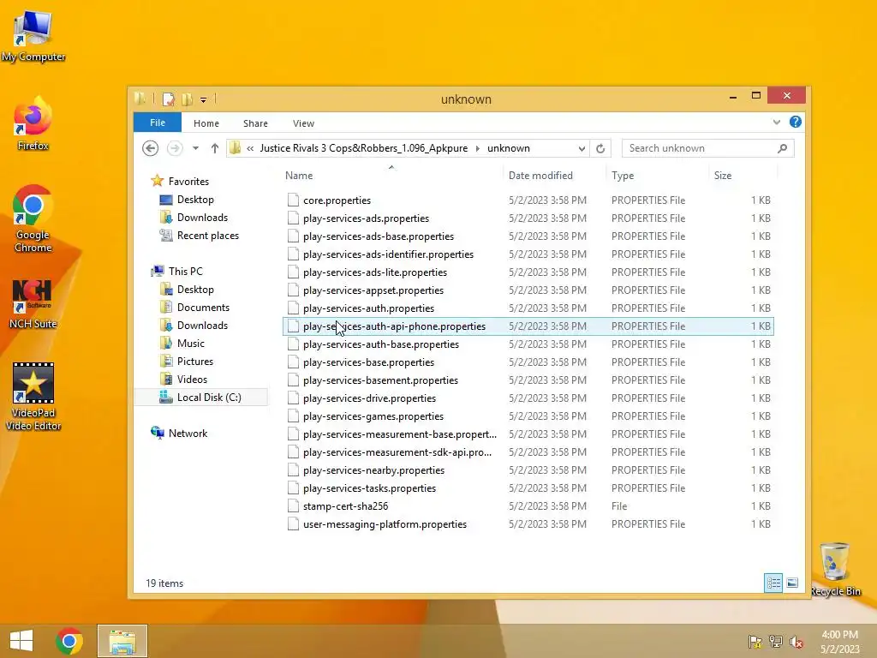The width and height of the screenshot is (877, 658).
Task: Open network icon in system tray
Action: (x=775, y=642)
